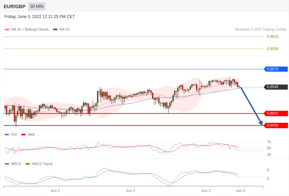Select the 0.8545 current price tag
Viewport: 289px width, 196px height.
coord(276,87)
